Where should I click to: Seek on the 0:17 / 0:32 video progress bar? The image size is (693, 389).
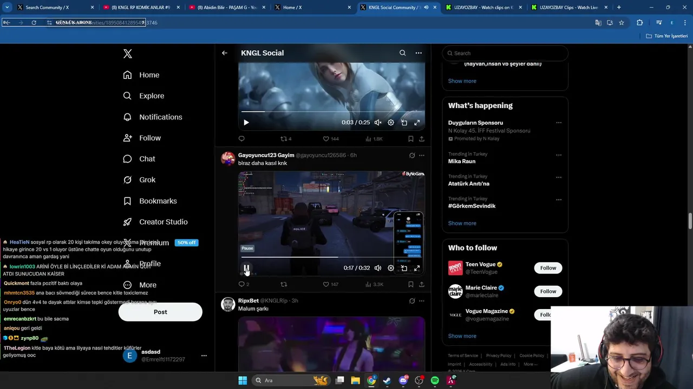331,257
